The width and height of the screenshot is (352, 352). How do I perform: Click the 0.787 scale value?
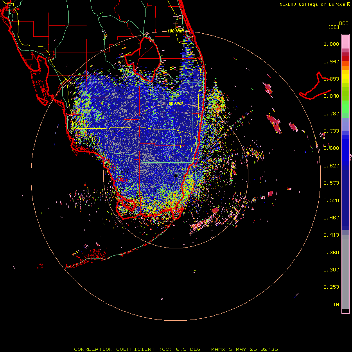(331, 113)
